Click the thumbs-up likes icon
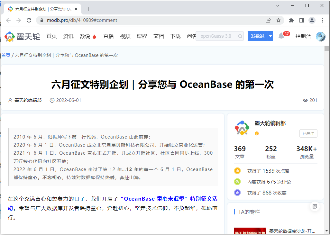 pyautogui.click(x=237, y=171)
